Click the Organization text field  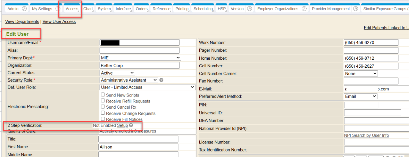pyautogui.click(x=139, y=65)
